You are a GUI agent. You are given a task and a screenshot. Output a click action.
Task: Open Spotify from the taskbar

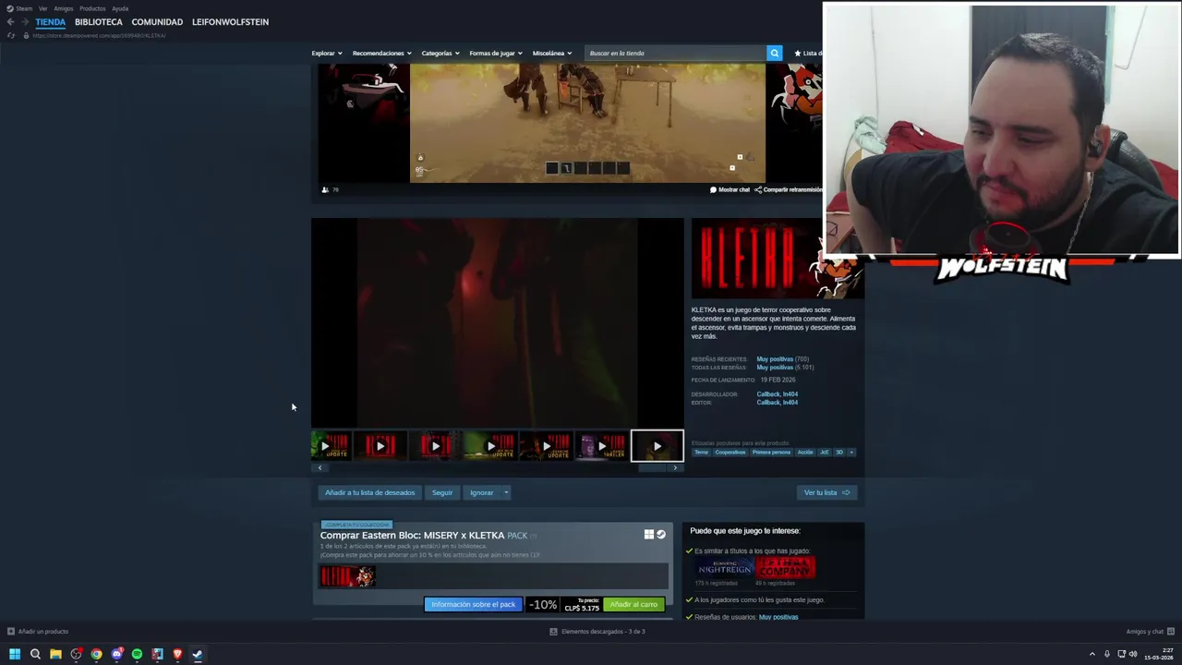click(137, 654)
